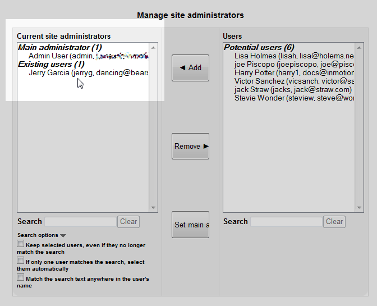Viewport: 377px width, 306px height.
Task: Click the Remove button
Action: (190, 147)
